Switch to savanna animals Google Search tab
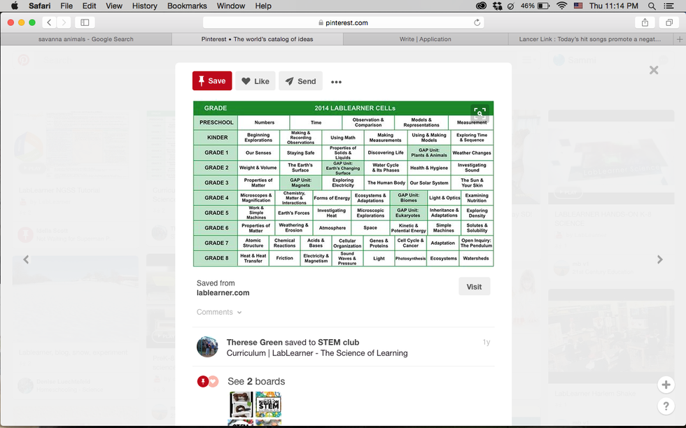 pyautogui.click(x=86, y=39)
